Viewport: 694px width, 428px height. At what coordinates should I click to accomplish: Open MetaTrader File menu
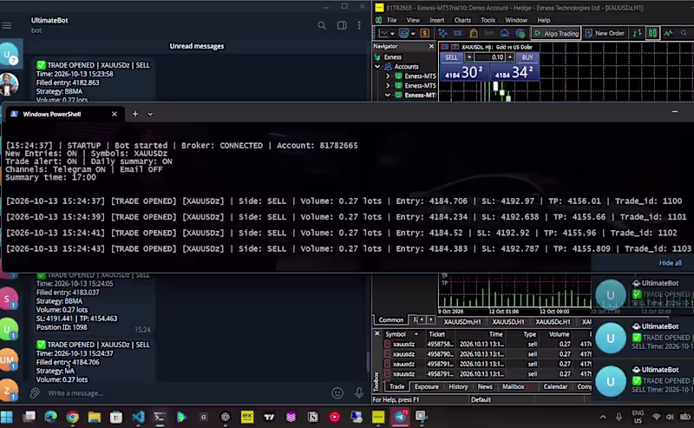tap(392, 20)
